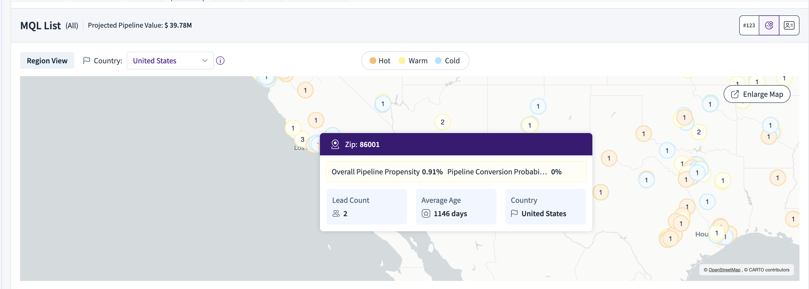Switch to the contact card list view
This screenshot has height=289, width=809.
point(789,25)
